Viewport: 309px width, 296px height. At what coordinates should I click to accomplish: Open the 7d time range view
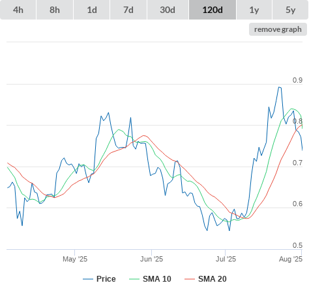(x=128, y=10)
